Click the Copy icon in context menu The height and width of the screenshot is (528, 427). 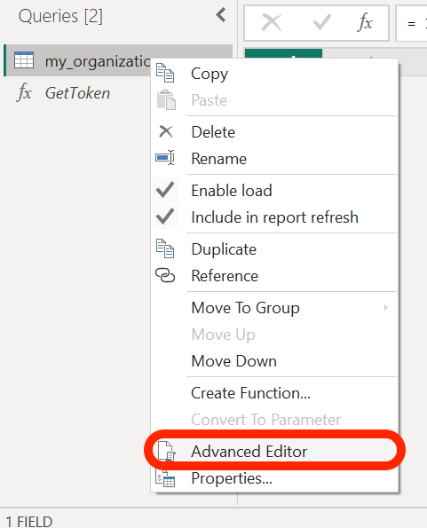(x=165, y=73)
